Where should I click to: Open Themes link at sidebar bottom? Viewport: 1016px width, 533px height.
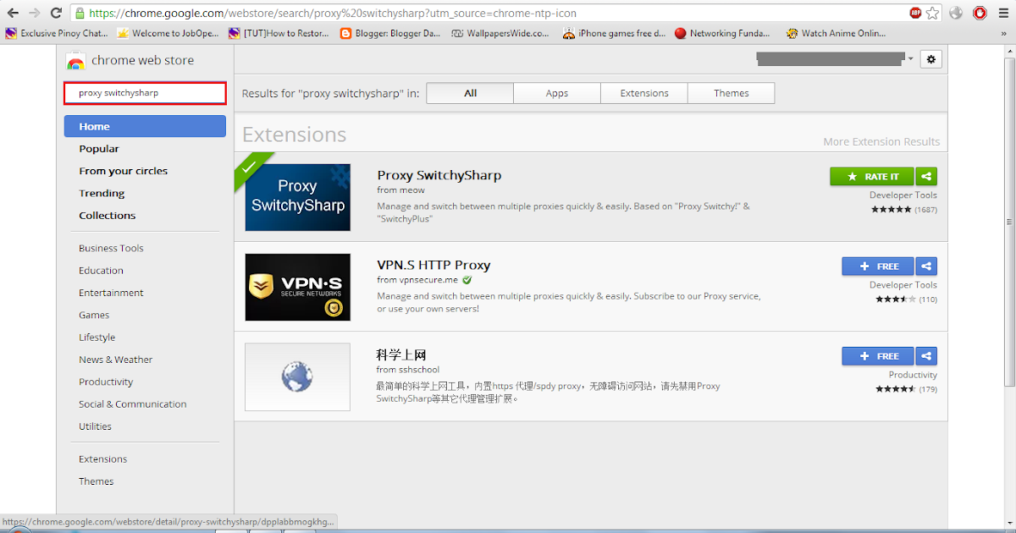(x=96, y=481)
